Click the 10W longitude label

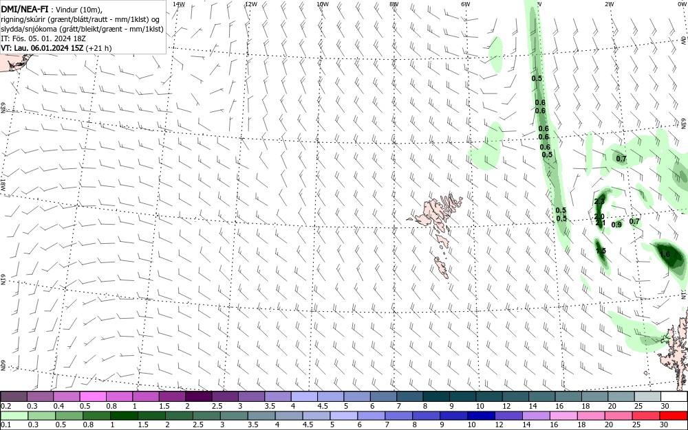click(323, 4)
